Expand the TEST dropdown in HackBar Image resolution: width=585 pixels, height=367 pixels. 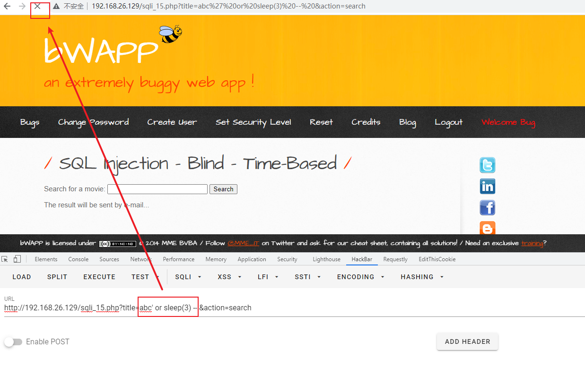coord(145,277)
